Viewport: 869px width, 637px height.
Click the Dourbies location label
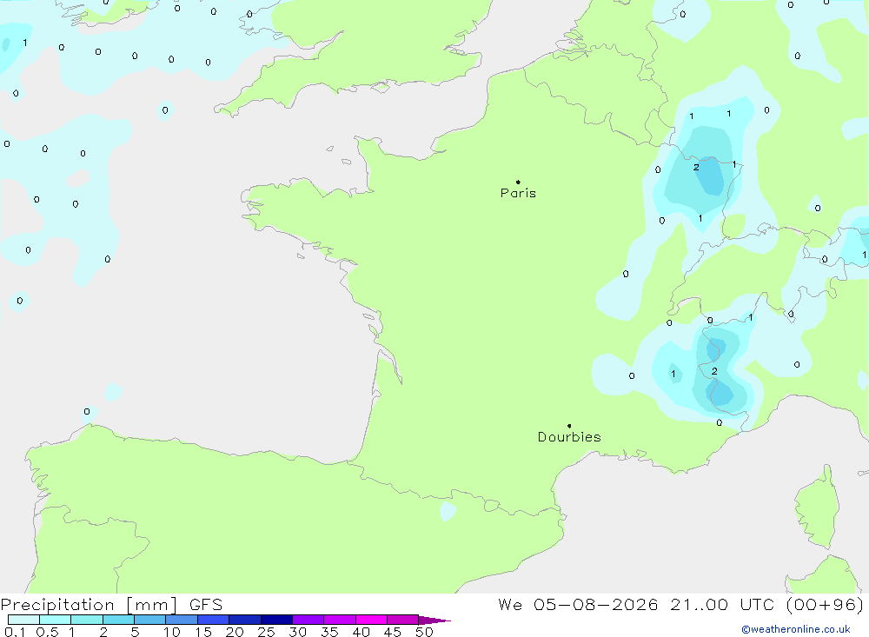569,437
